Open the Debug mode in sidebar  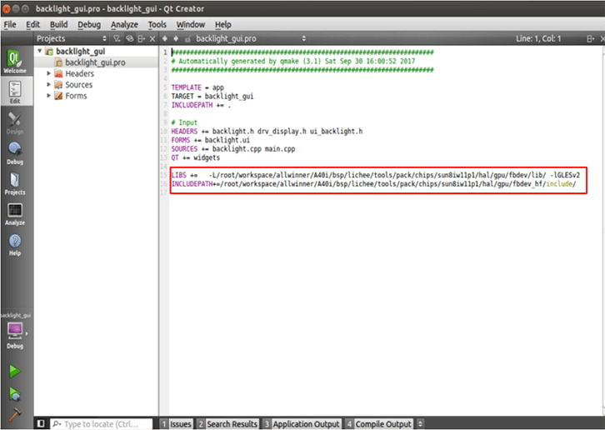[x=15, y=153]
